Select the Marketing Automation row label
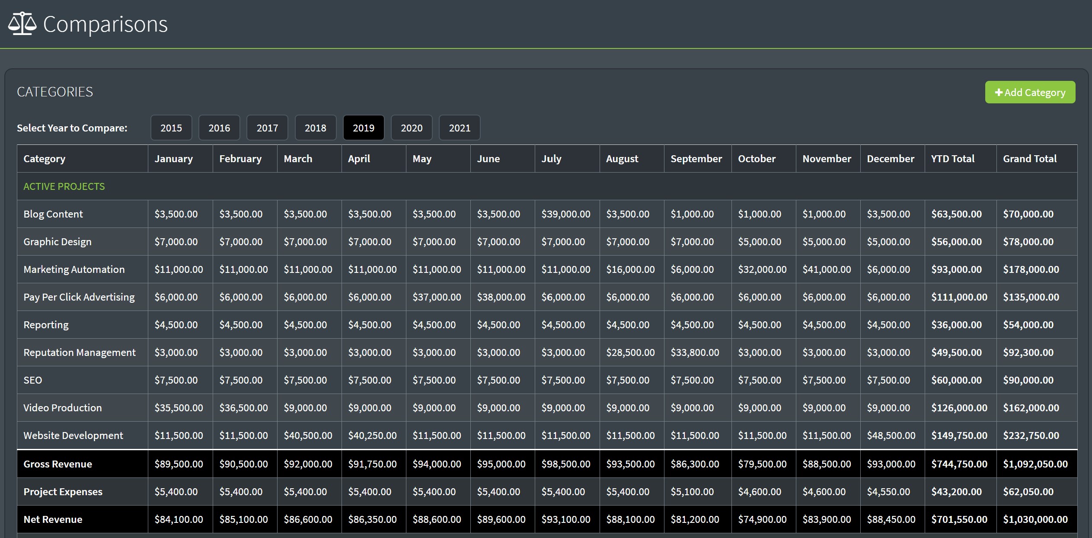Image resolution: width=1092 pixels, height=538 pixels. click(74, 269)
